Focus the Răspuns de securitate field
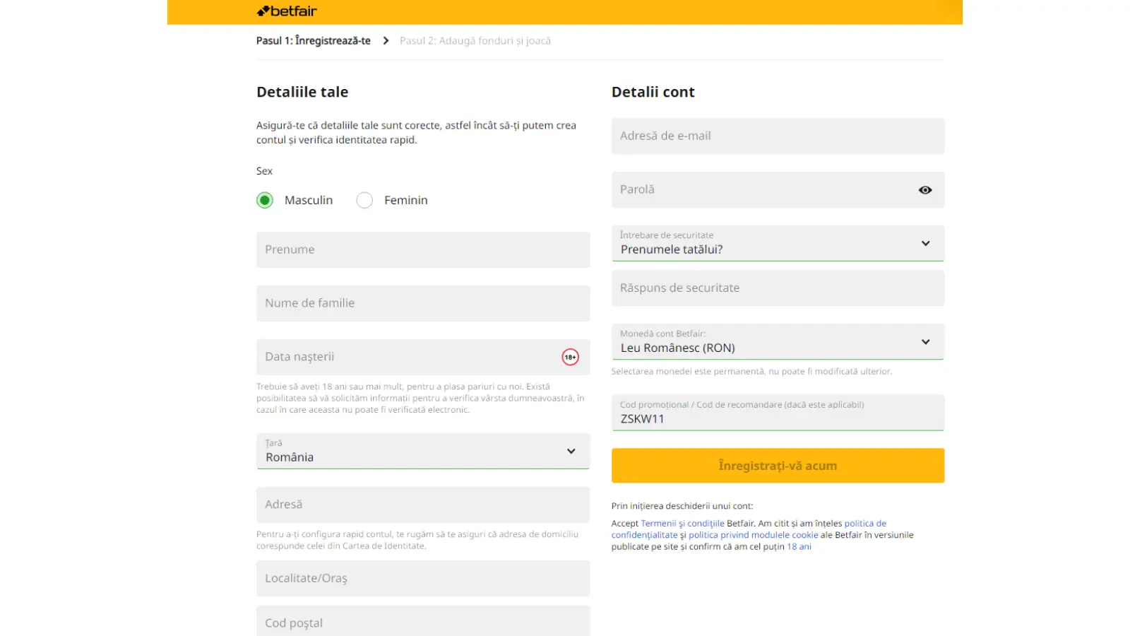 pyautogui.click(x=778, y=288)
